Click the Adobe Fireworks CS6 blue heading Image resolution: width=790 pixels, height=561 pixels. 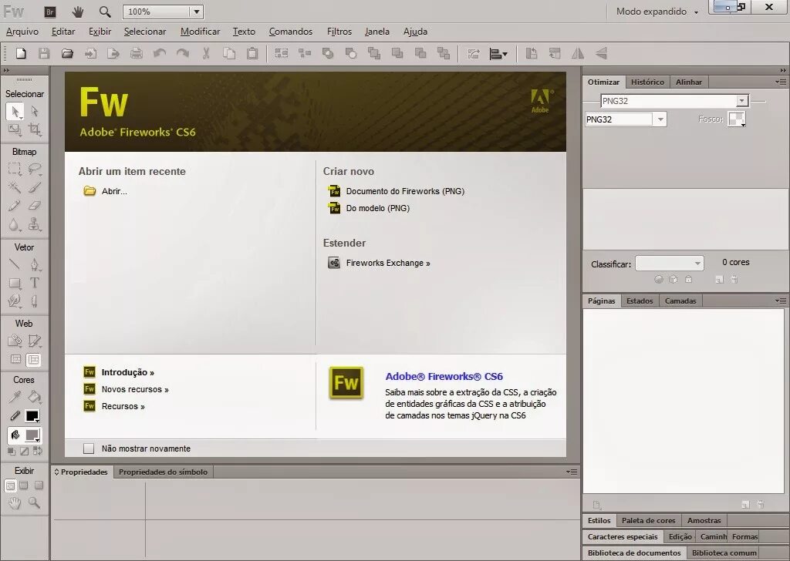pos(444,376)
